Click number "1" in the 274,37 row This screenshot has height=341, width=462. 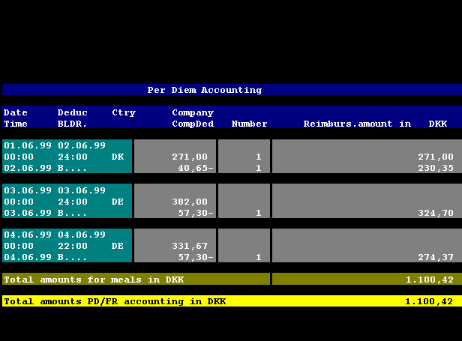(x=259, y=257)
